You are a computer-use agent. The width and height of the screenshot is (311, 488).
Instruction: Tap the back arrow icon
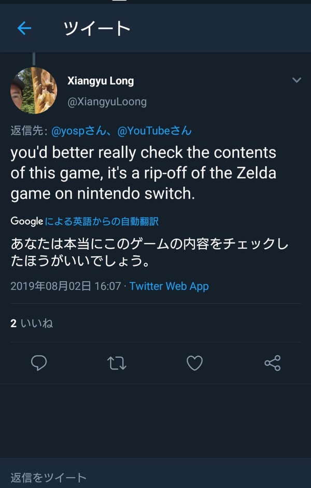click(24, 29)
